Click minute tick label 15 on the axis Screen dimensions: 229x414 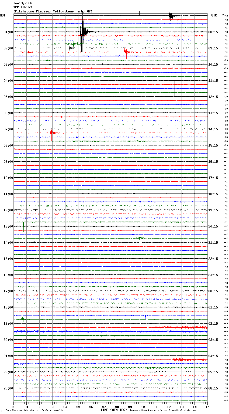click(207, 407)
